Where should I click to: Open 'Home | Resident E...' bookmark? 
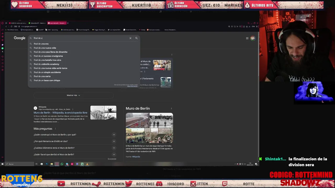(x=170, y=30)
